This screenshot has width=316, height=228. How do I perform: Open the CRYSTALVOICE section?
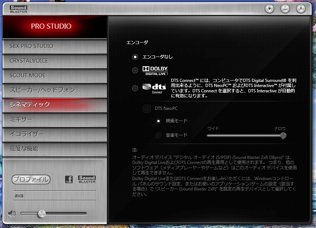[54, 61]
